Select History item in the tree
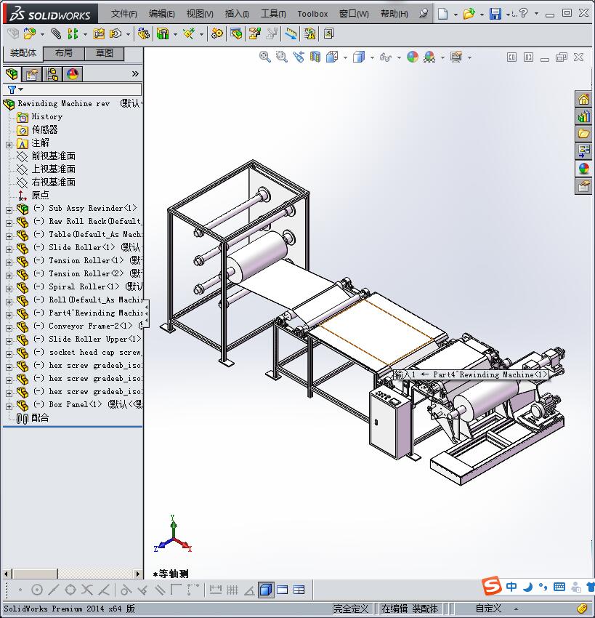 click(x=47, y=116)
